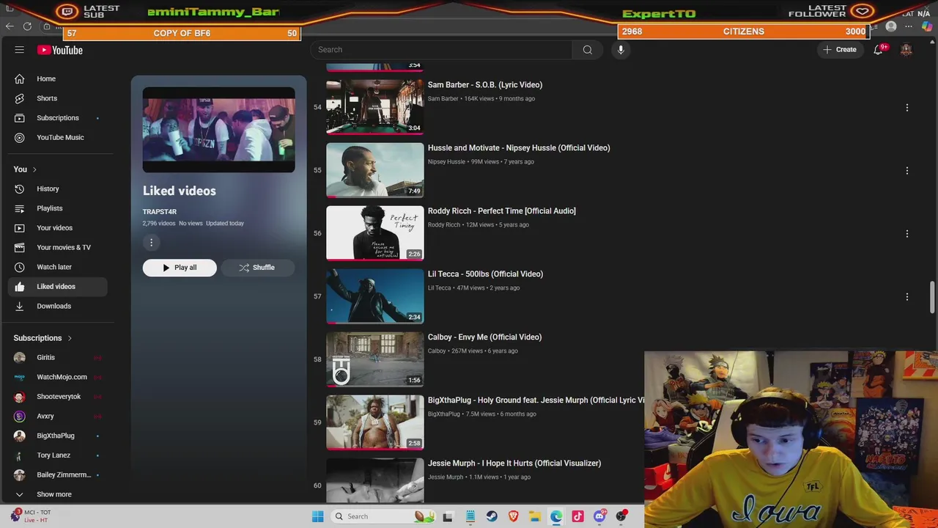Expand the Subscriptions section chevron
The width and height of the screenshot is (938, 528).
click(x=70, y=338)
